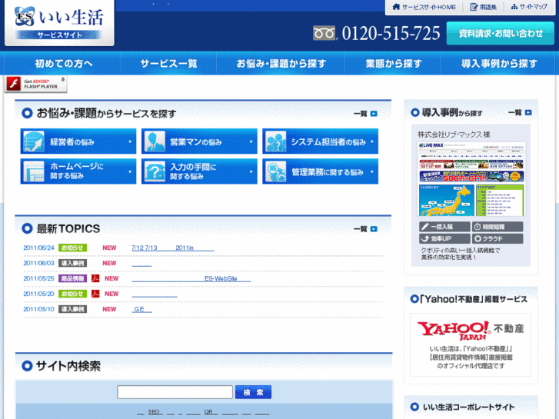Viewport: 559px width, 419px height.
Task: Click the SEO keyword link below search
Action: click(x=154, y=412)
